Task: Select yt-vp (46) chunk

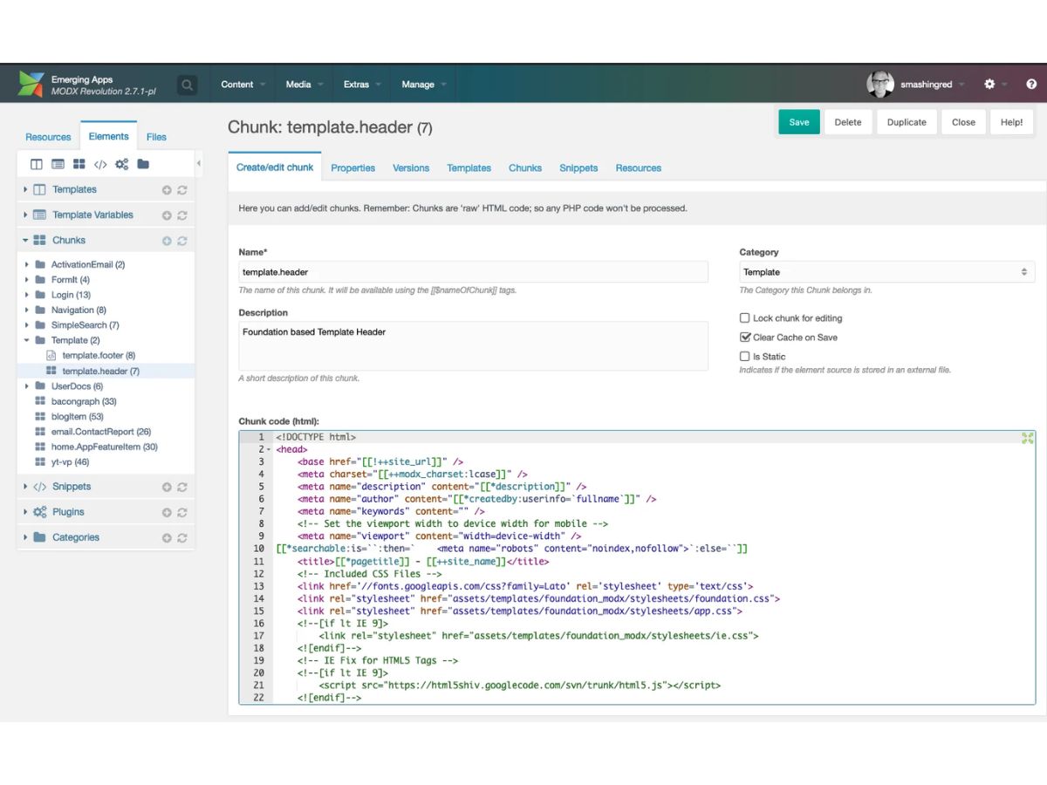Action: 70,462
